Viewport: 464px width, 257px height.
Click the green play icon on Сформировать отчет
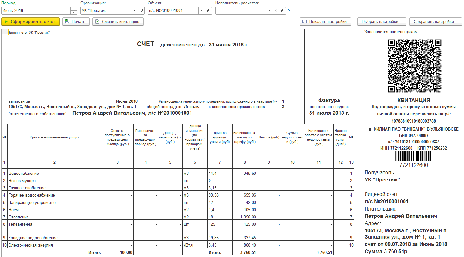[x=6, y=22]
